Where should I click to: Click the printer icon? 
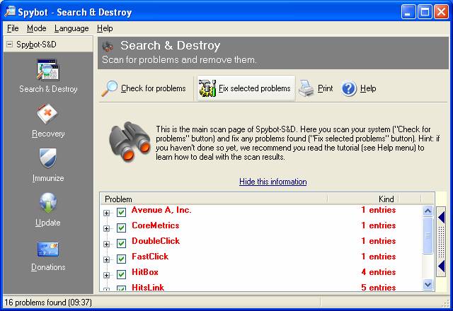click(x=306, y=88)
